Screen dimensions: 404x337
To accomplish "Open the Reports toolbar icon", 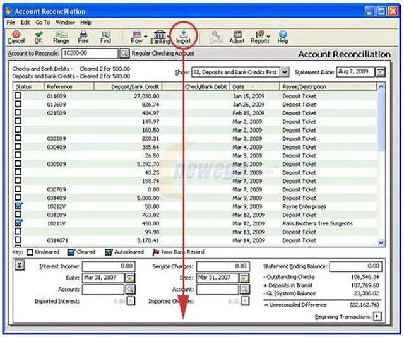I will point(259,37).
